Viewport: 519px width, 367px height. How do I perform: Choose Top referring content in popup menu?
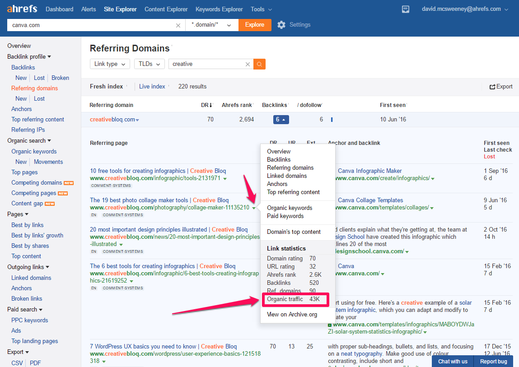(293, 192)
